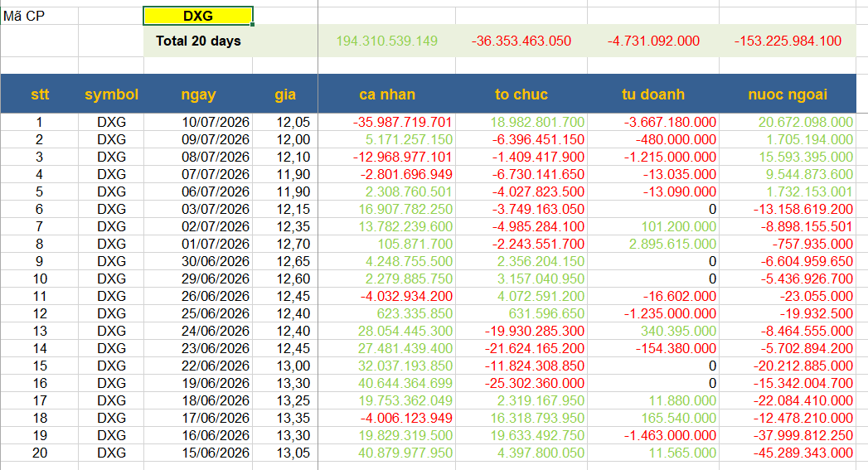Click the to chuc column header
The width and height of the screenshot is (868, 470).
(521, 94)
